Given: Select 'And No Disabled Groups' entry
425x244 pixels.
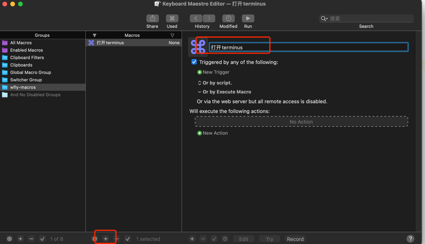Looking at the screenshot, I should click(43, 95).
